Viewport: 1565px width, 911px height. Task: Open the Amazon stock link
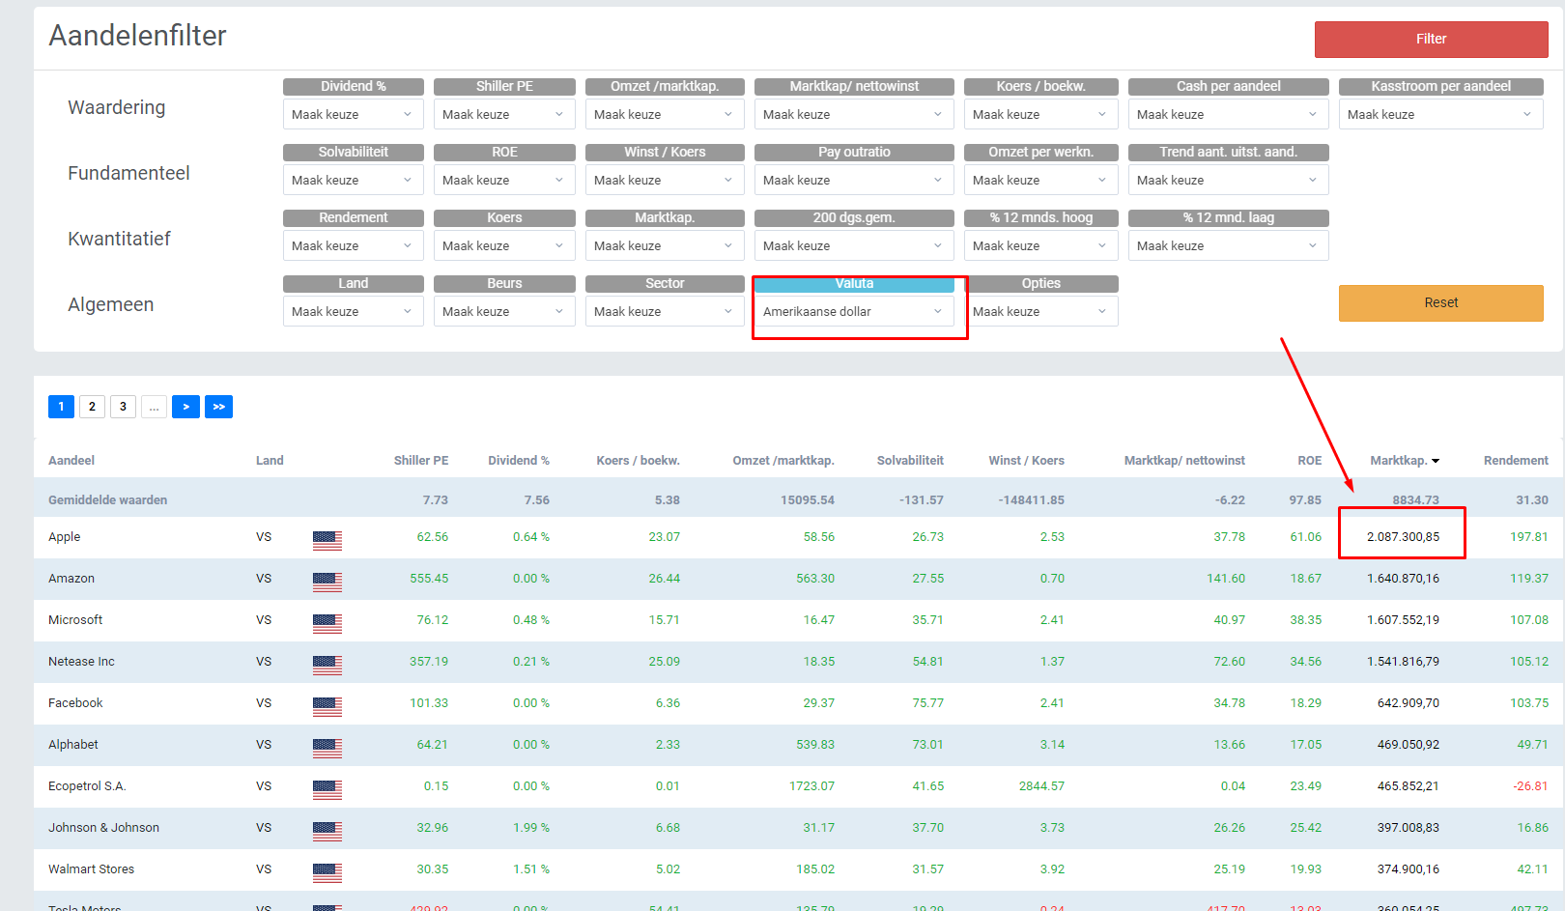click(71, 579)
